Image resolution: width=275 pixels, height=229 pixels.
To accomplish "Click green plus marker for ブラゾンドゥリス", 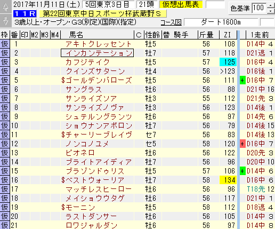I will coord(242,171).
